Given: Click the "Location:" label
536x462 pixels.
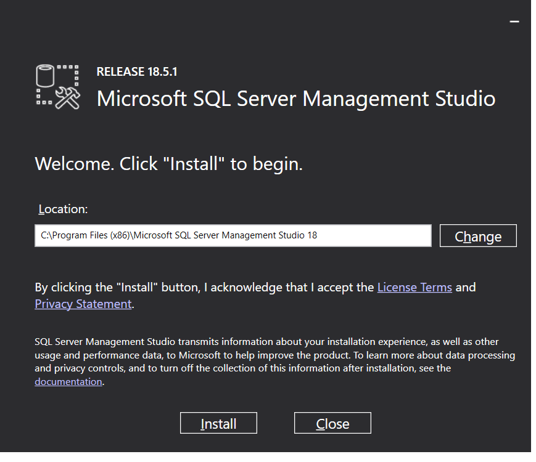Looking at the screenshot, I should [x=64, y=209].
